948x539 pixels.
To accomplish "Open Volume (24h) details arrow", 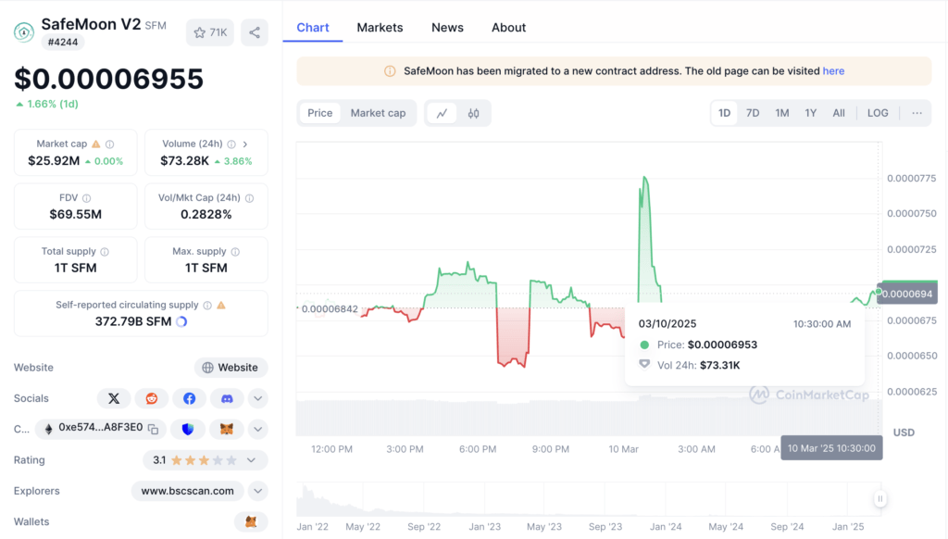I will (x=245, y=144).
